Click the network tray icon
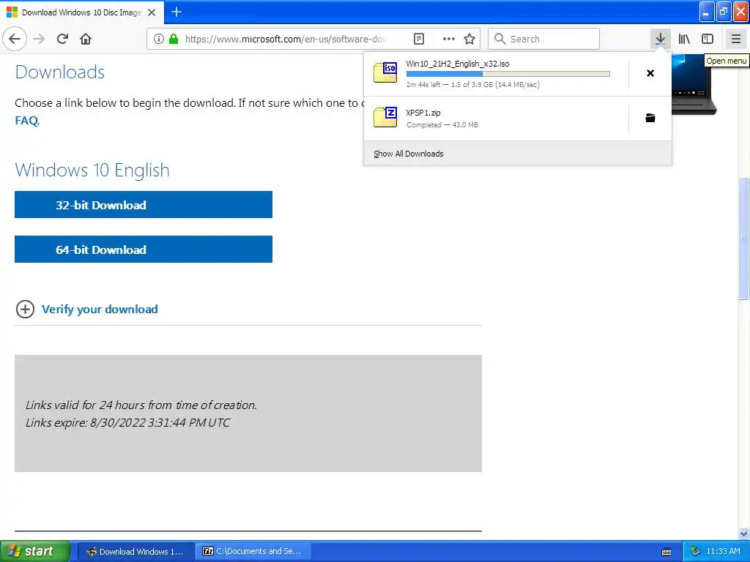Image resolution: width=750 pixels, height=562 pixels. click(696, 551)
